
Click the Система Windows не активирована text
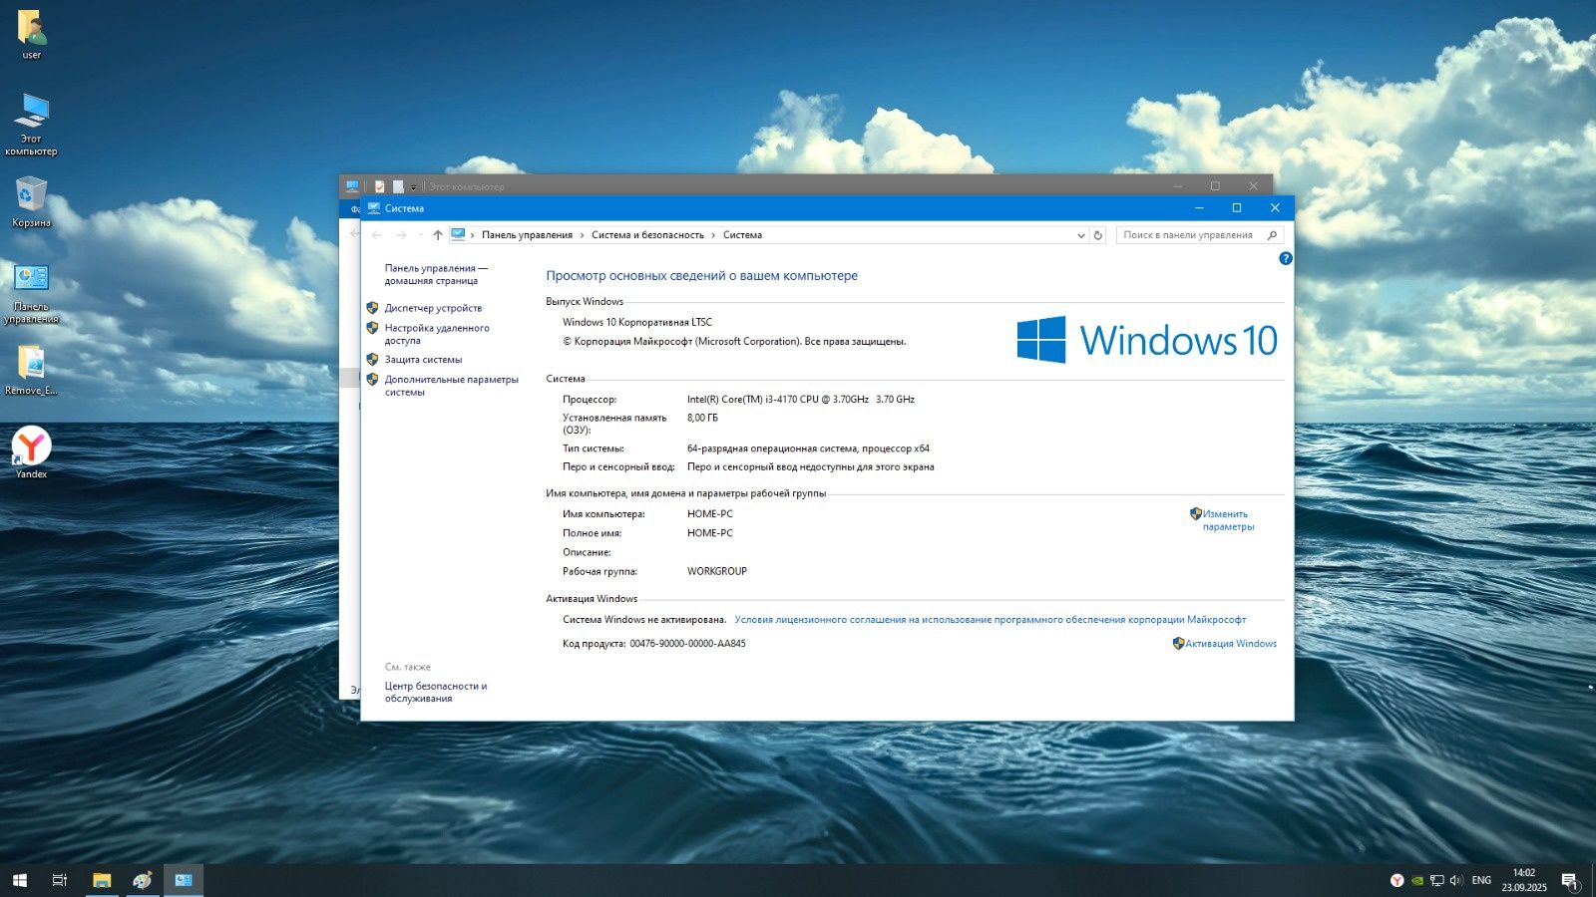point(644,620)
